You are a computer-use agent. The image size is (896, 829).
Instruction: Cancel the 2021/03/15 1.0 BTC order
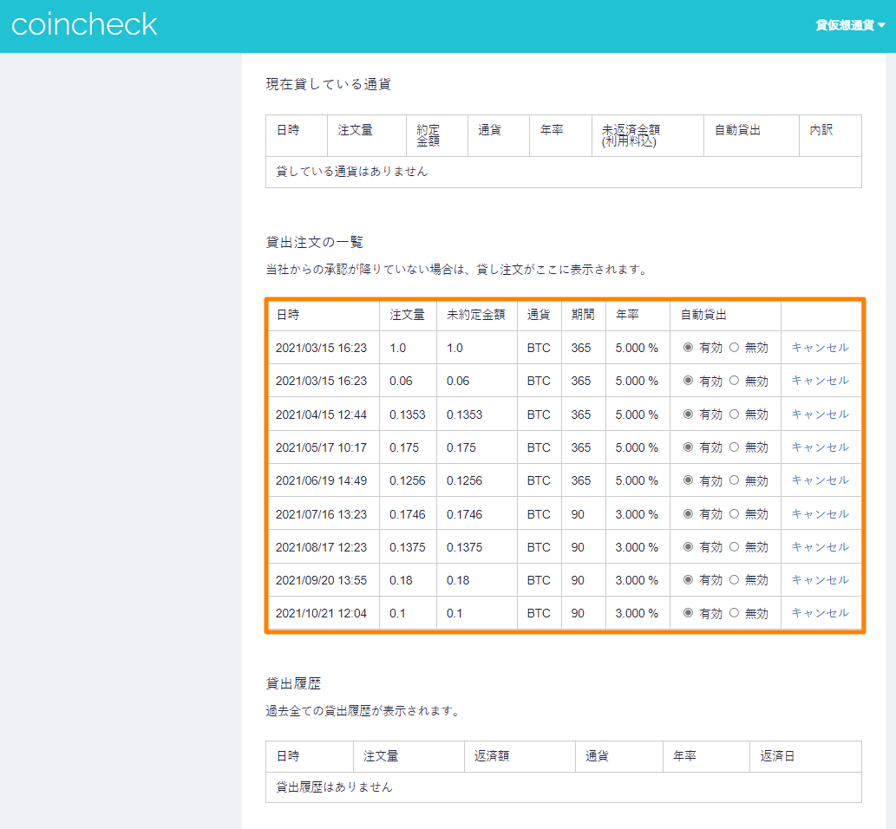(x=820, y=348)
